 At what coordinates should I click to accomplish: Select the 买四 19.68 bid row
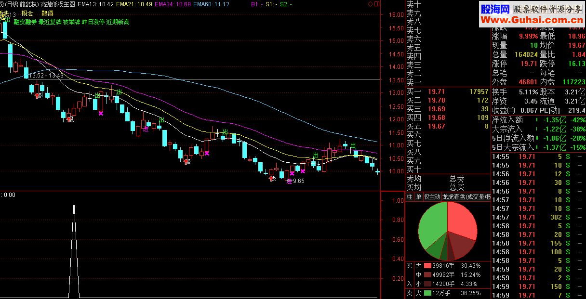[x=447, y=117]
